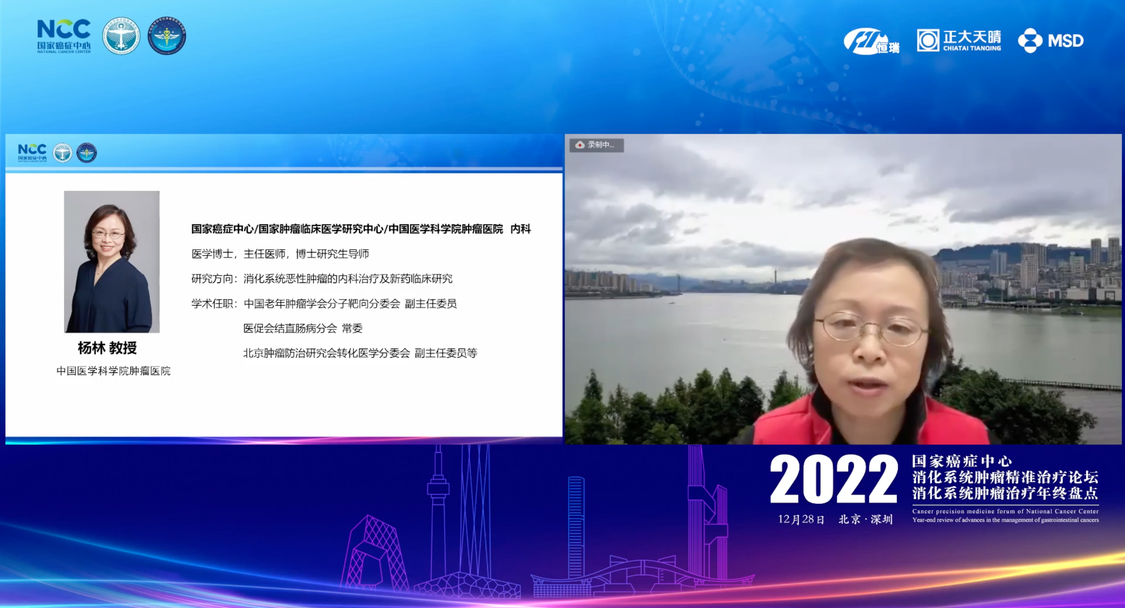Viewport: 1125px width, 608px height.
Task: Click the NCC National Cancer Center logo
Action: pyautogui.click(x=64, y=36)
